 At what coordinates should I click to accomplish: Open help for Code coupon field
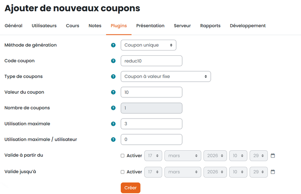pos(113,61)
